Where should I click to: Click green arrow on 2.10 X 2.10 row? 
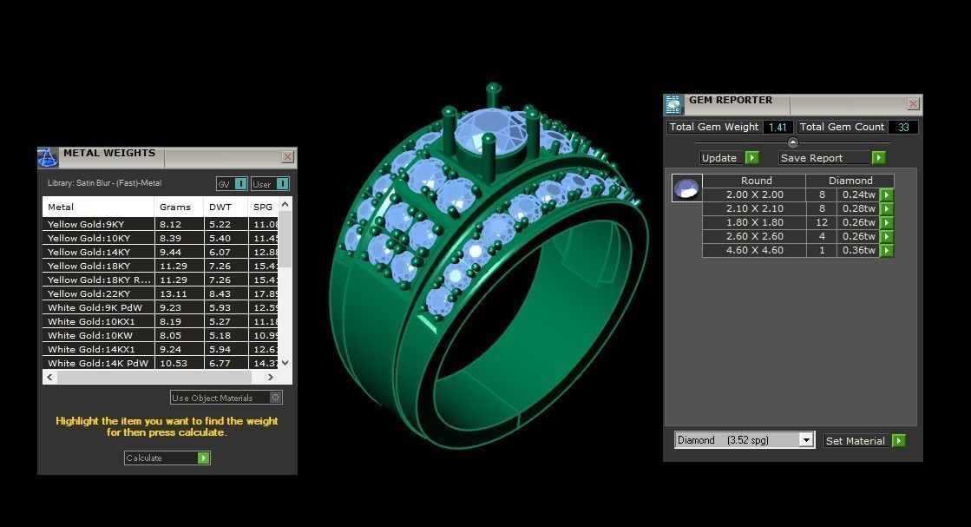[x=887, y=208]
